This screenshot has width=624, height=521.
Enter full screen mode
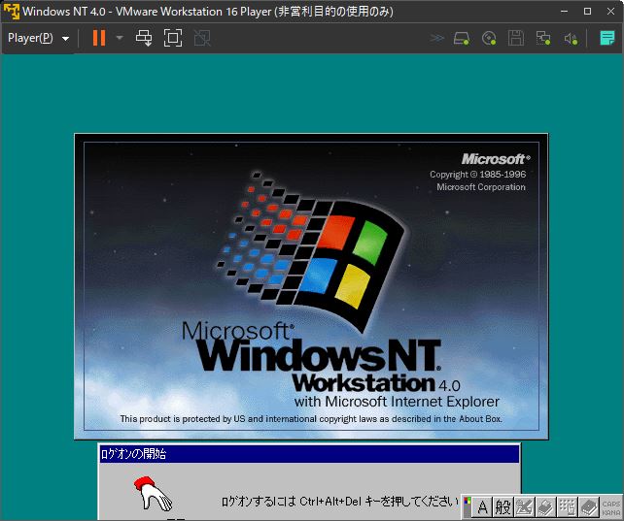click(173, 38)
